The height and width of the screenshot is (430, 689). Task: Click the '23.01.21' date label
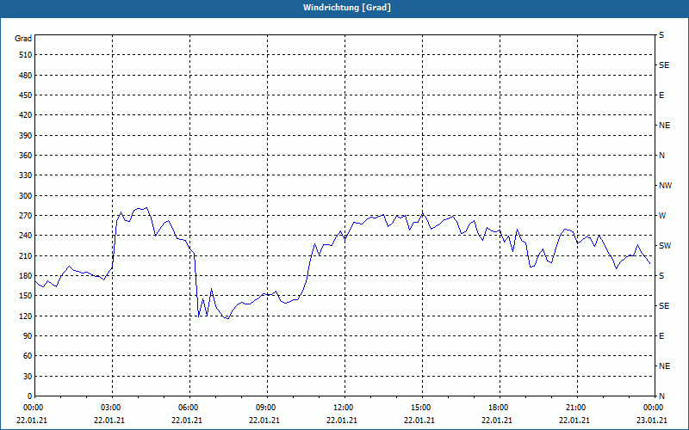click(652, 421)
